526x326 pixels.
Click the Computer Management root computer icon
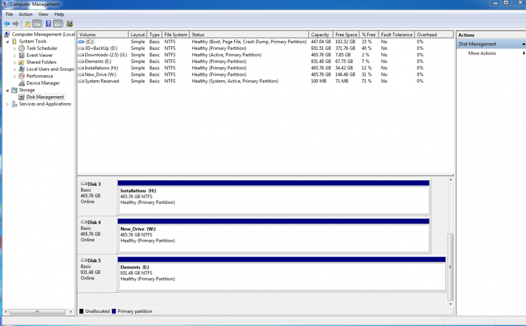(x=7, y=34)
